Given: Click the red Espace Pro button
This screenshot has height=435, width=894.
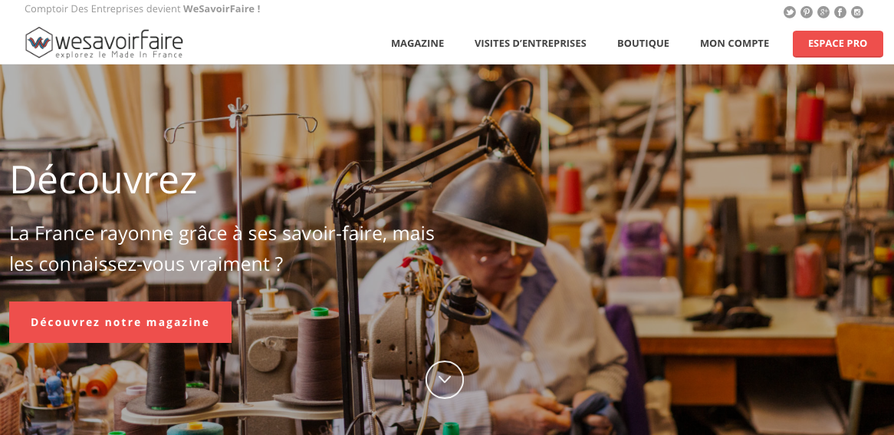Looking at the screenshot, I should point(837,44).
